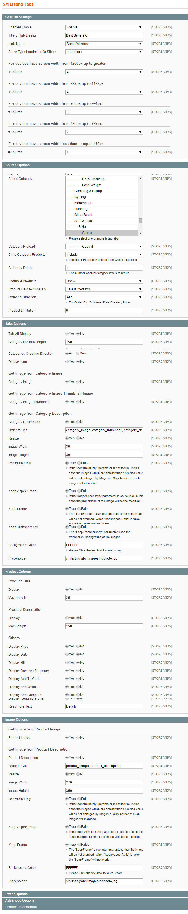Select Auto & Bike in category list
Screen dimensions: 188x914
(102, 221)
